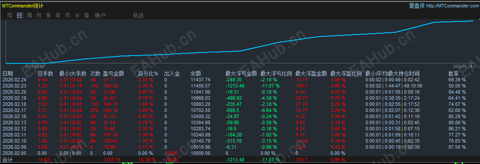Click deposit 10000 in the 2026.02.05 row

click(x=171, y=153)
